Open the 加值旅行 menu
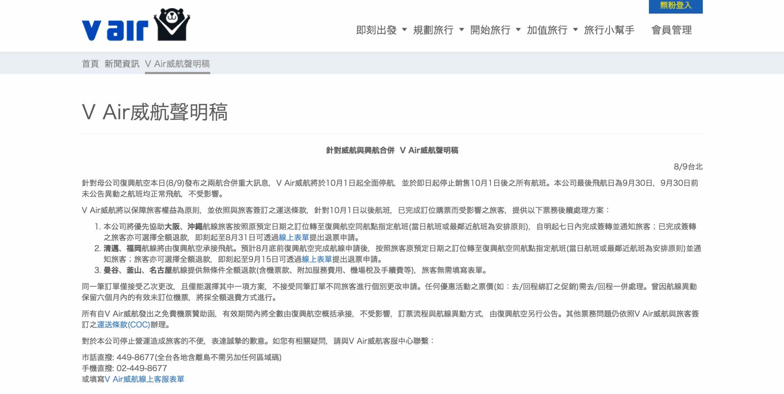 point(547,30)
